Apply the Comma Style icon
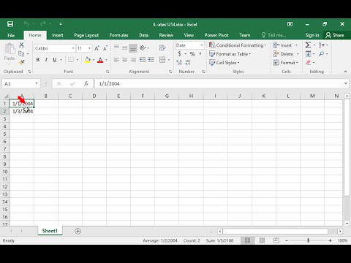Screen dimensions: 351x263 tap(200, 54)
